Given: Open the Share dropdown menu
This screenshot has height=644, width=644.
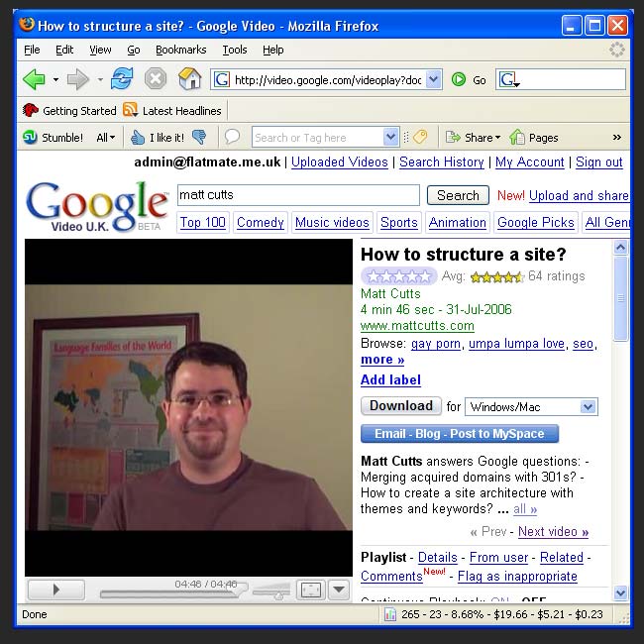Looking at the screenshot, I should point(474,137).
